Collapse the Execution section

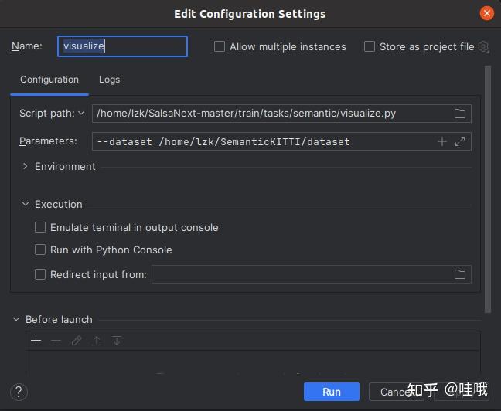tap(26, 204)
